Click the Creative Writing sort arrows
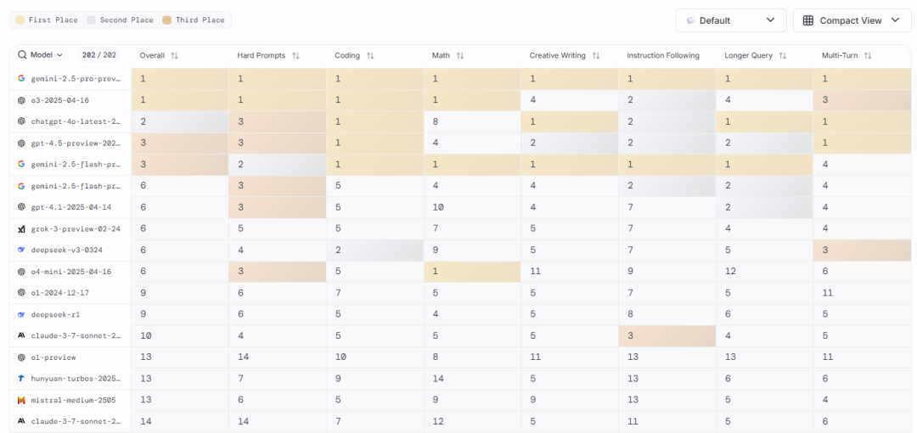 pyautogui.click(x=596, y=56)
